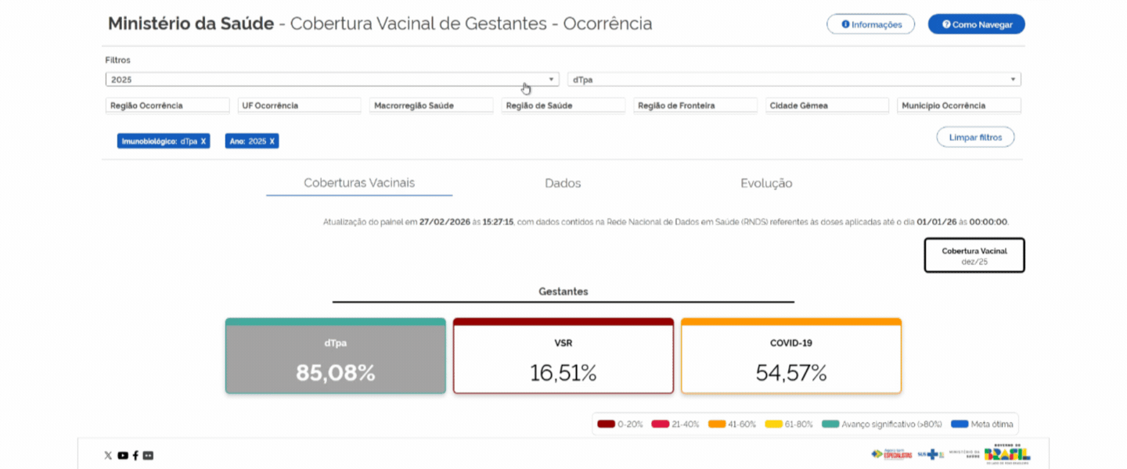Screen dimensions: 1127x469
Task: Remove the 'Ano: 2025' filter chip
Action: (x=272, y=141)
